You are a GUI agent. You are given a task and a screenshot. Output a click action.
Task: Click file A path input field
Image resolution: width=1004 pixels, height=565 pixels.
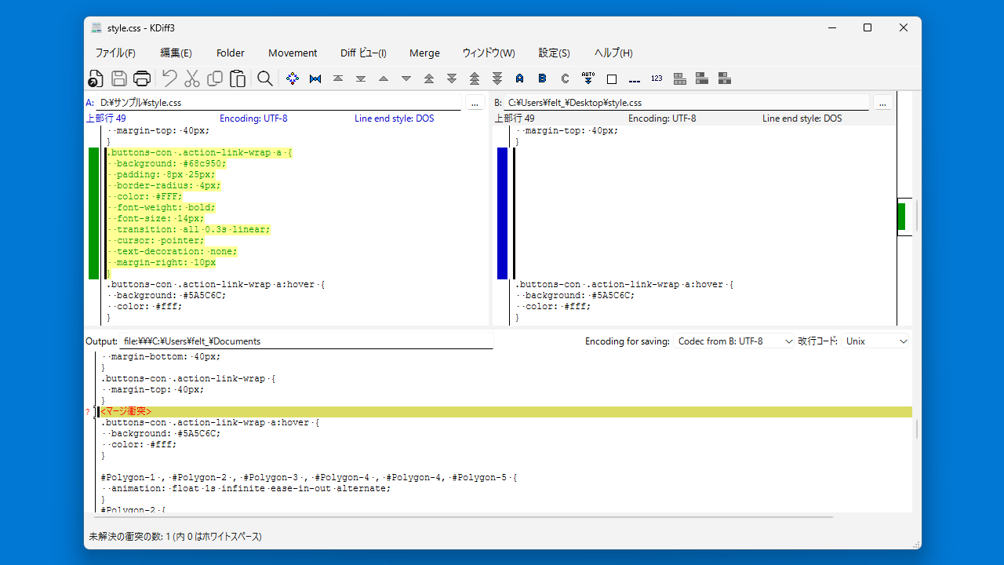[278, 103]
